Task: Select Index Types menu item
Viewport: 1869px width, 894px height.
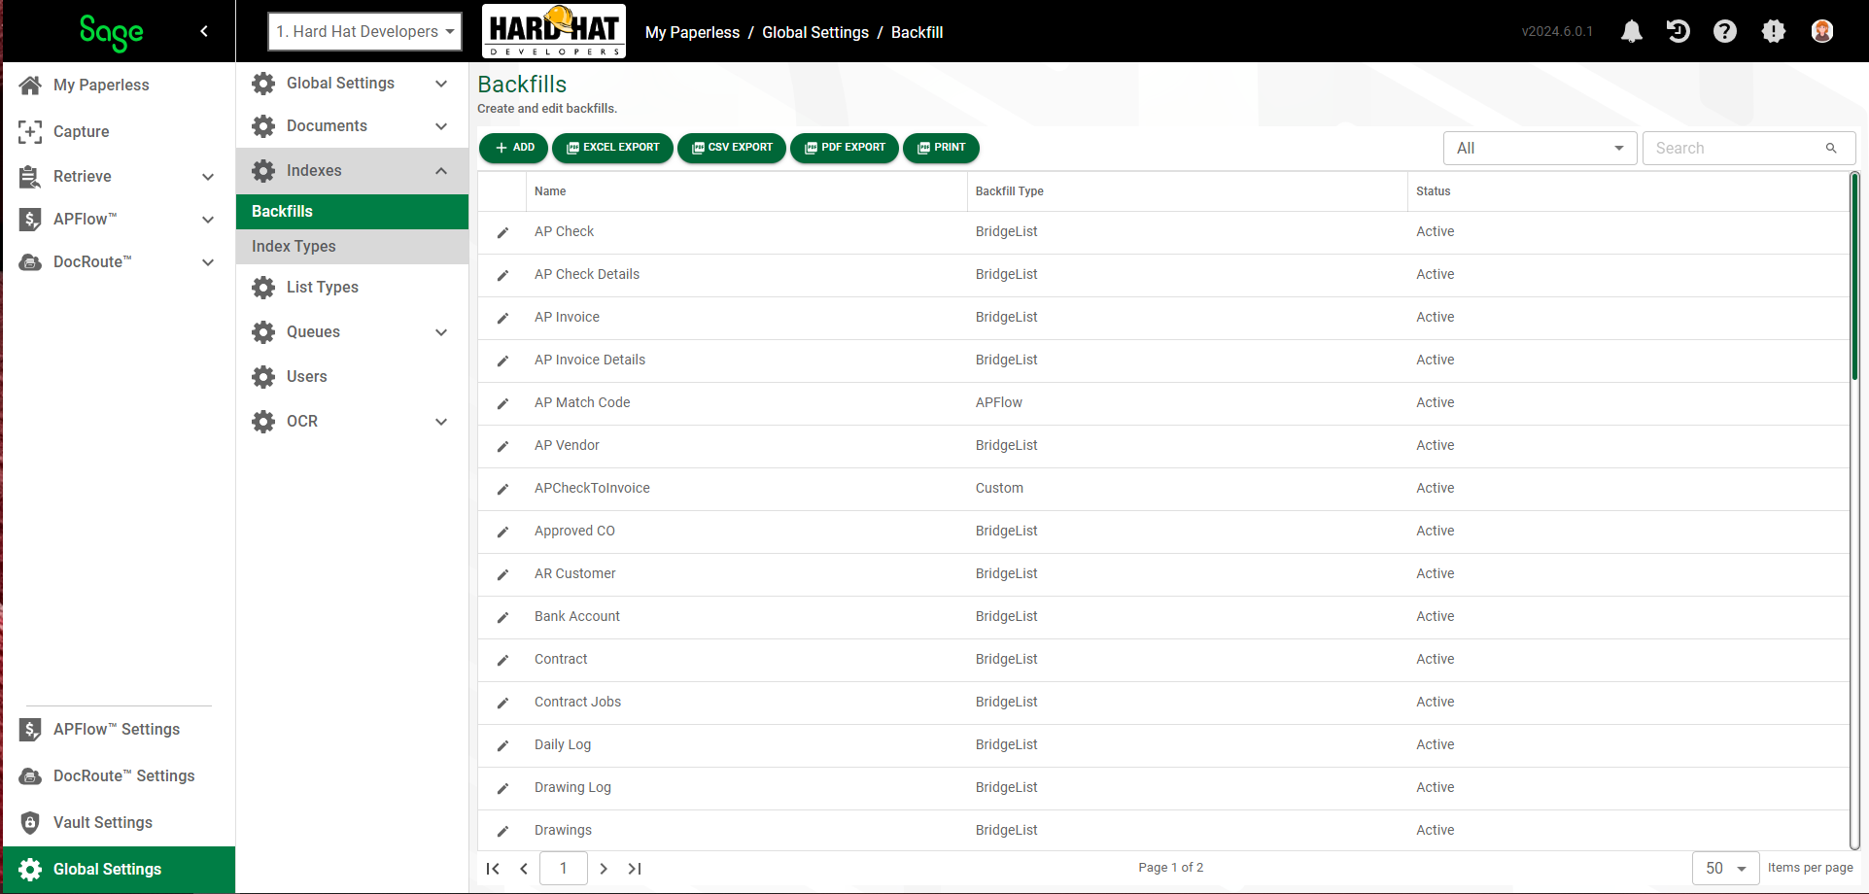Action: pyautogui.click(x=352, y=246)
